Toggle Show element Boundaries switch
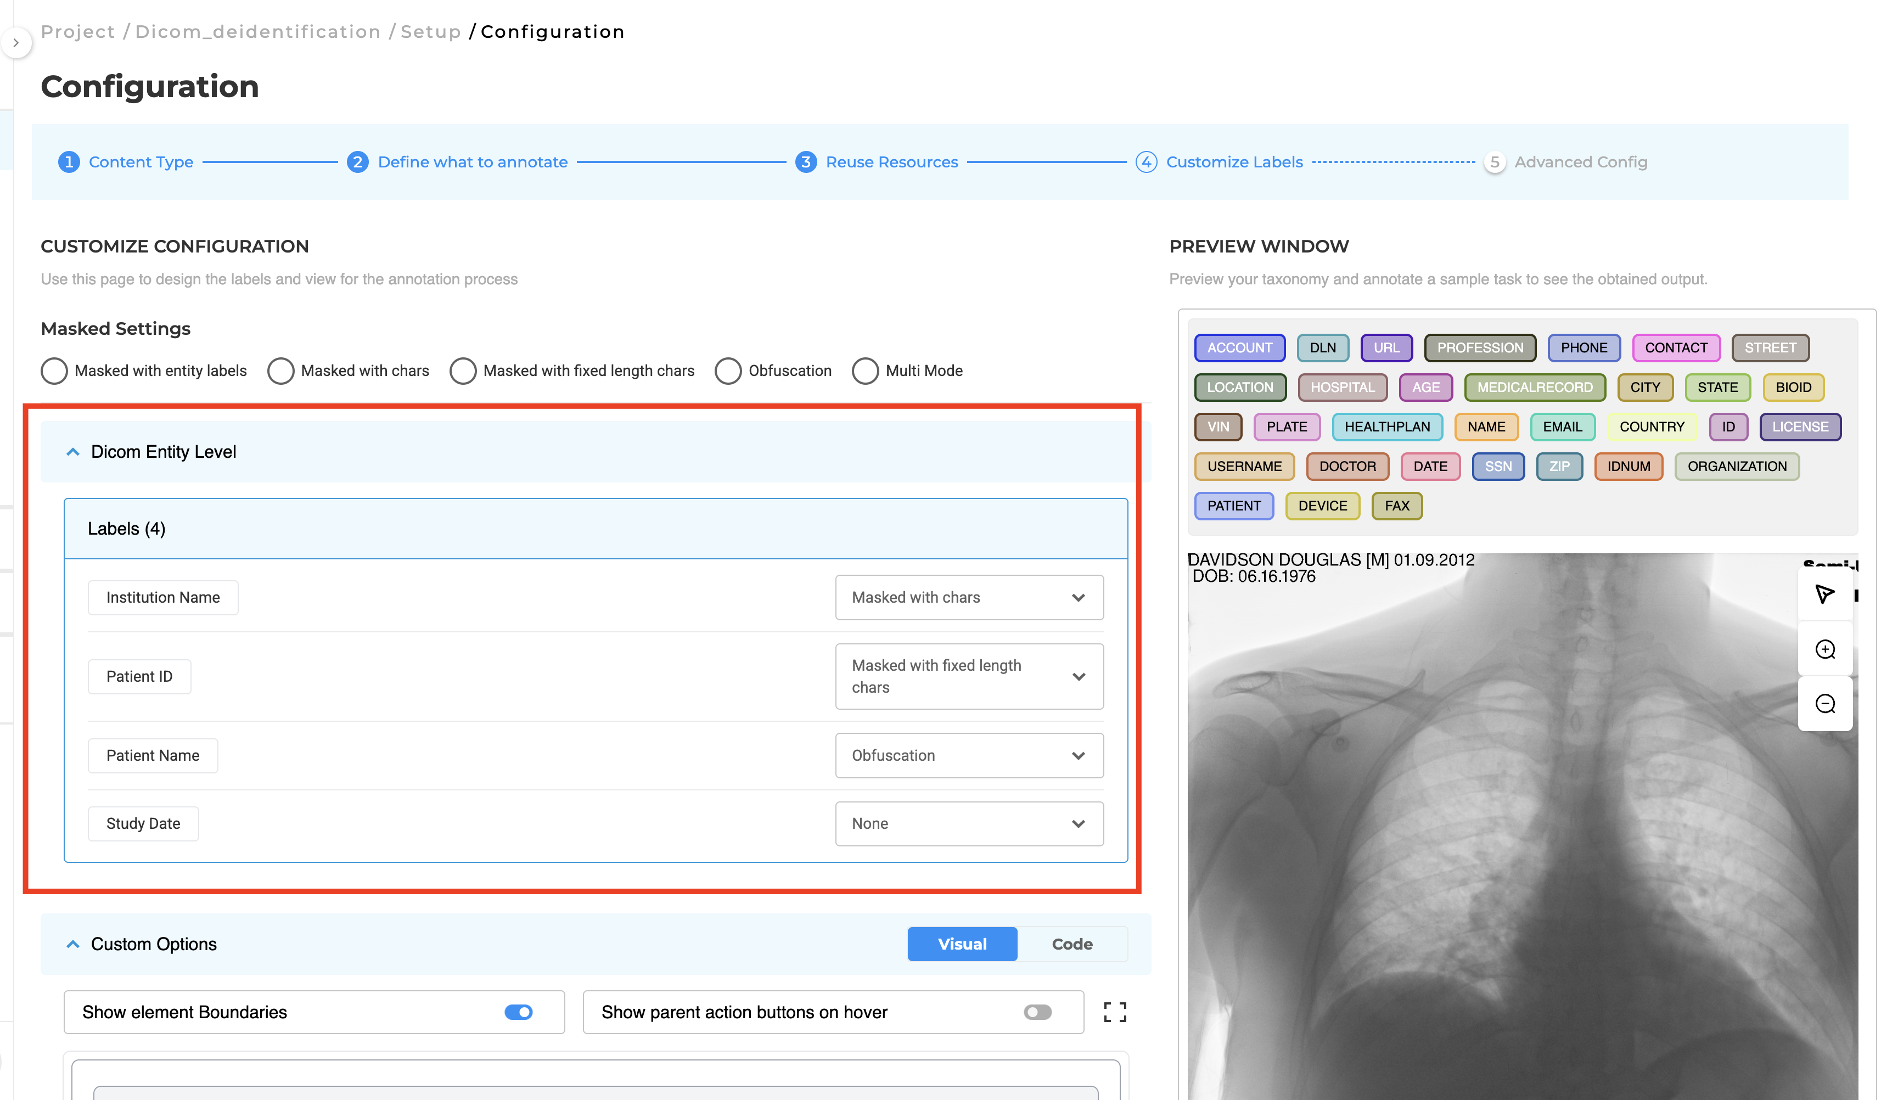Screen dimensions: 1898x1100 click(x=518, y=1012)
